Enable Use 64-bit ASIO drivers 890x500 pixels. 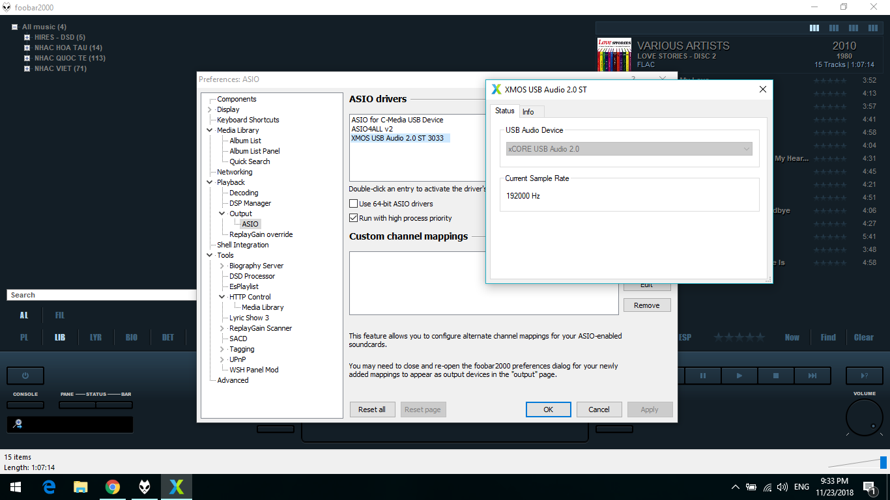click(x=354, y=204)
